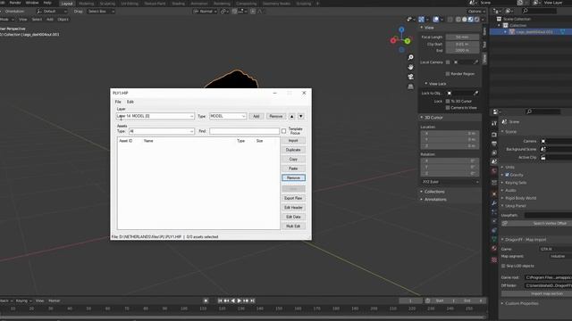Click Duplicate button in asset list
The width and height of the screenshot is (572, 321).
[293, 150]
